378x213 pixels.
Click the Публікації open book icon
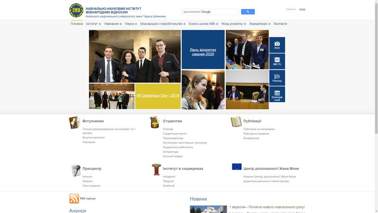(236, 121)
